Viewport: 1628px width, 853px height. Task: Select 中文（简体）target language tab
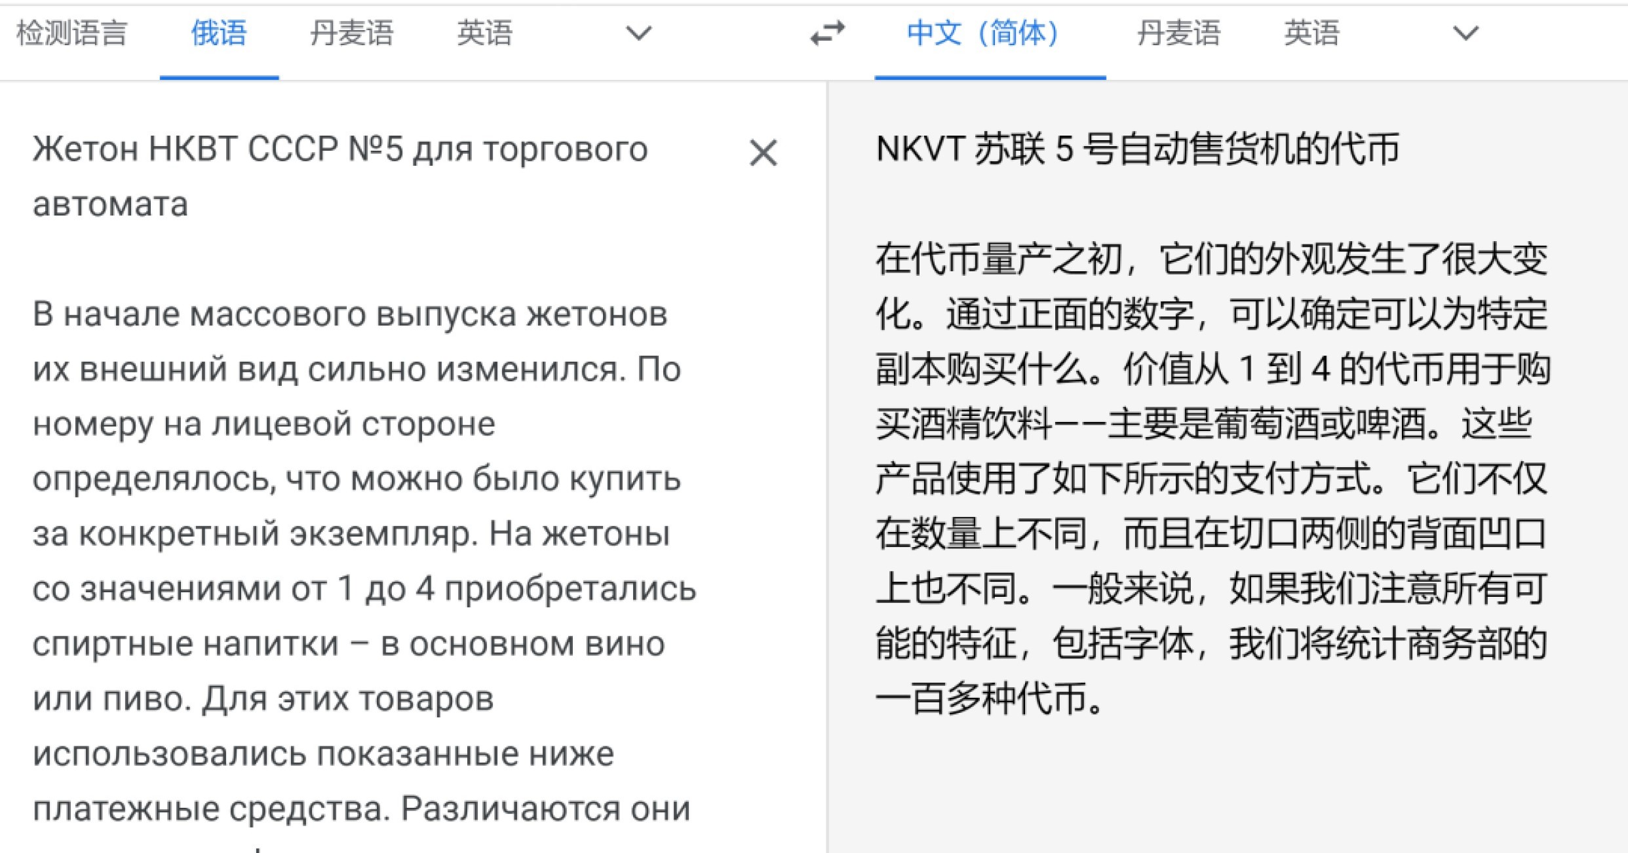(983, 33)
